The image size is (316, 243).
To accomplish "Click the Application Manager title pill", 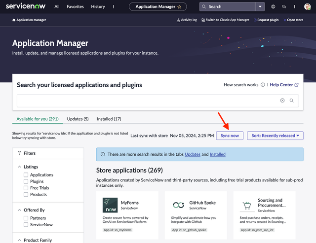I will click(158, 6).
